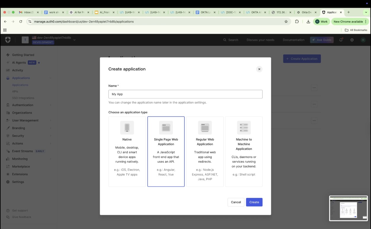Image resolution: width=371 pixels, height=229 pixels.
Task: Click the Single Page Web Application icon
Action: pyautogui.click(x=166, y=128)
